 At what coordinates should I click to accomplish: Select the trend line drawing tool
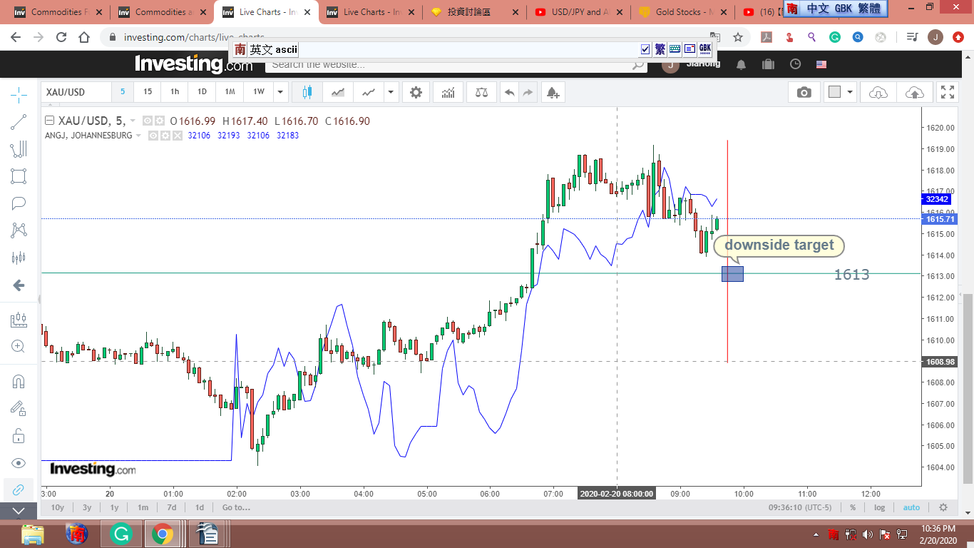(x=19, y=122)
